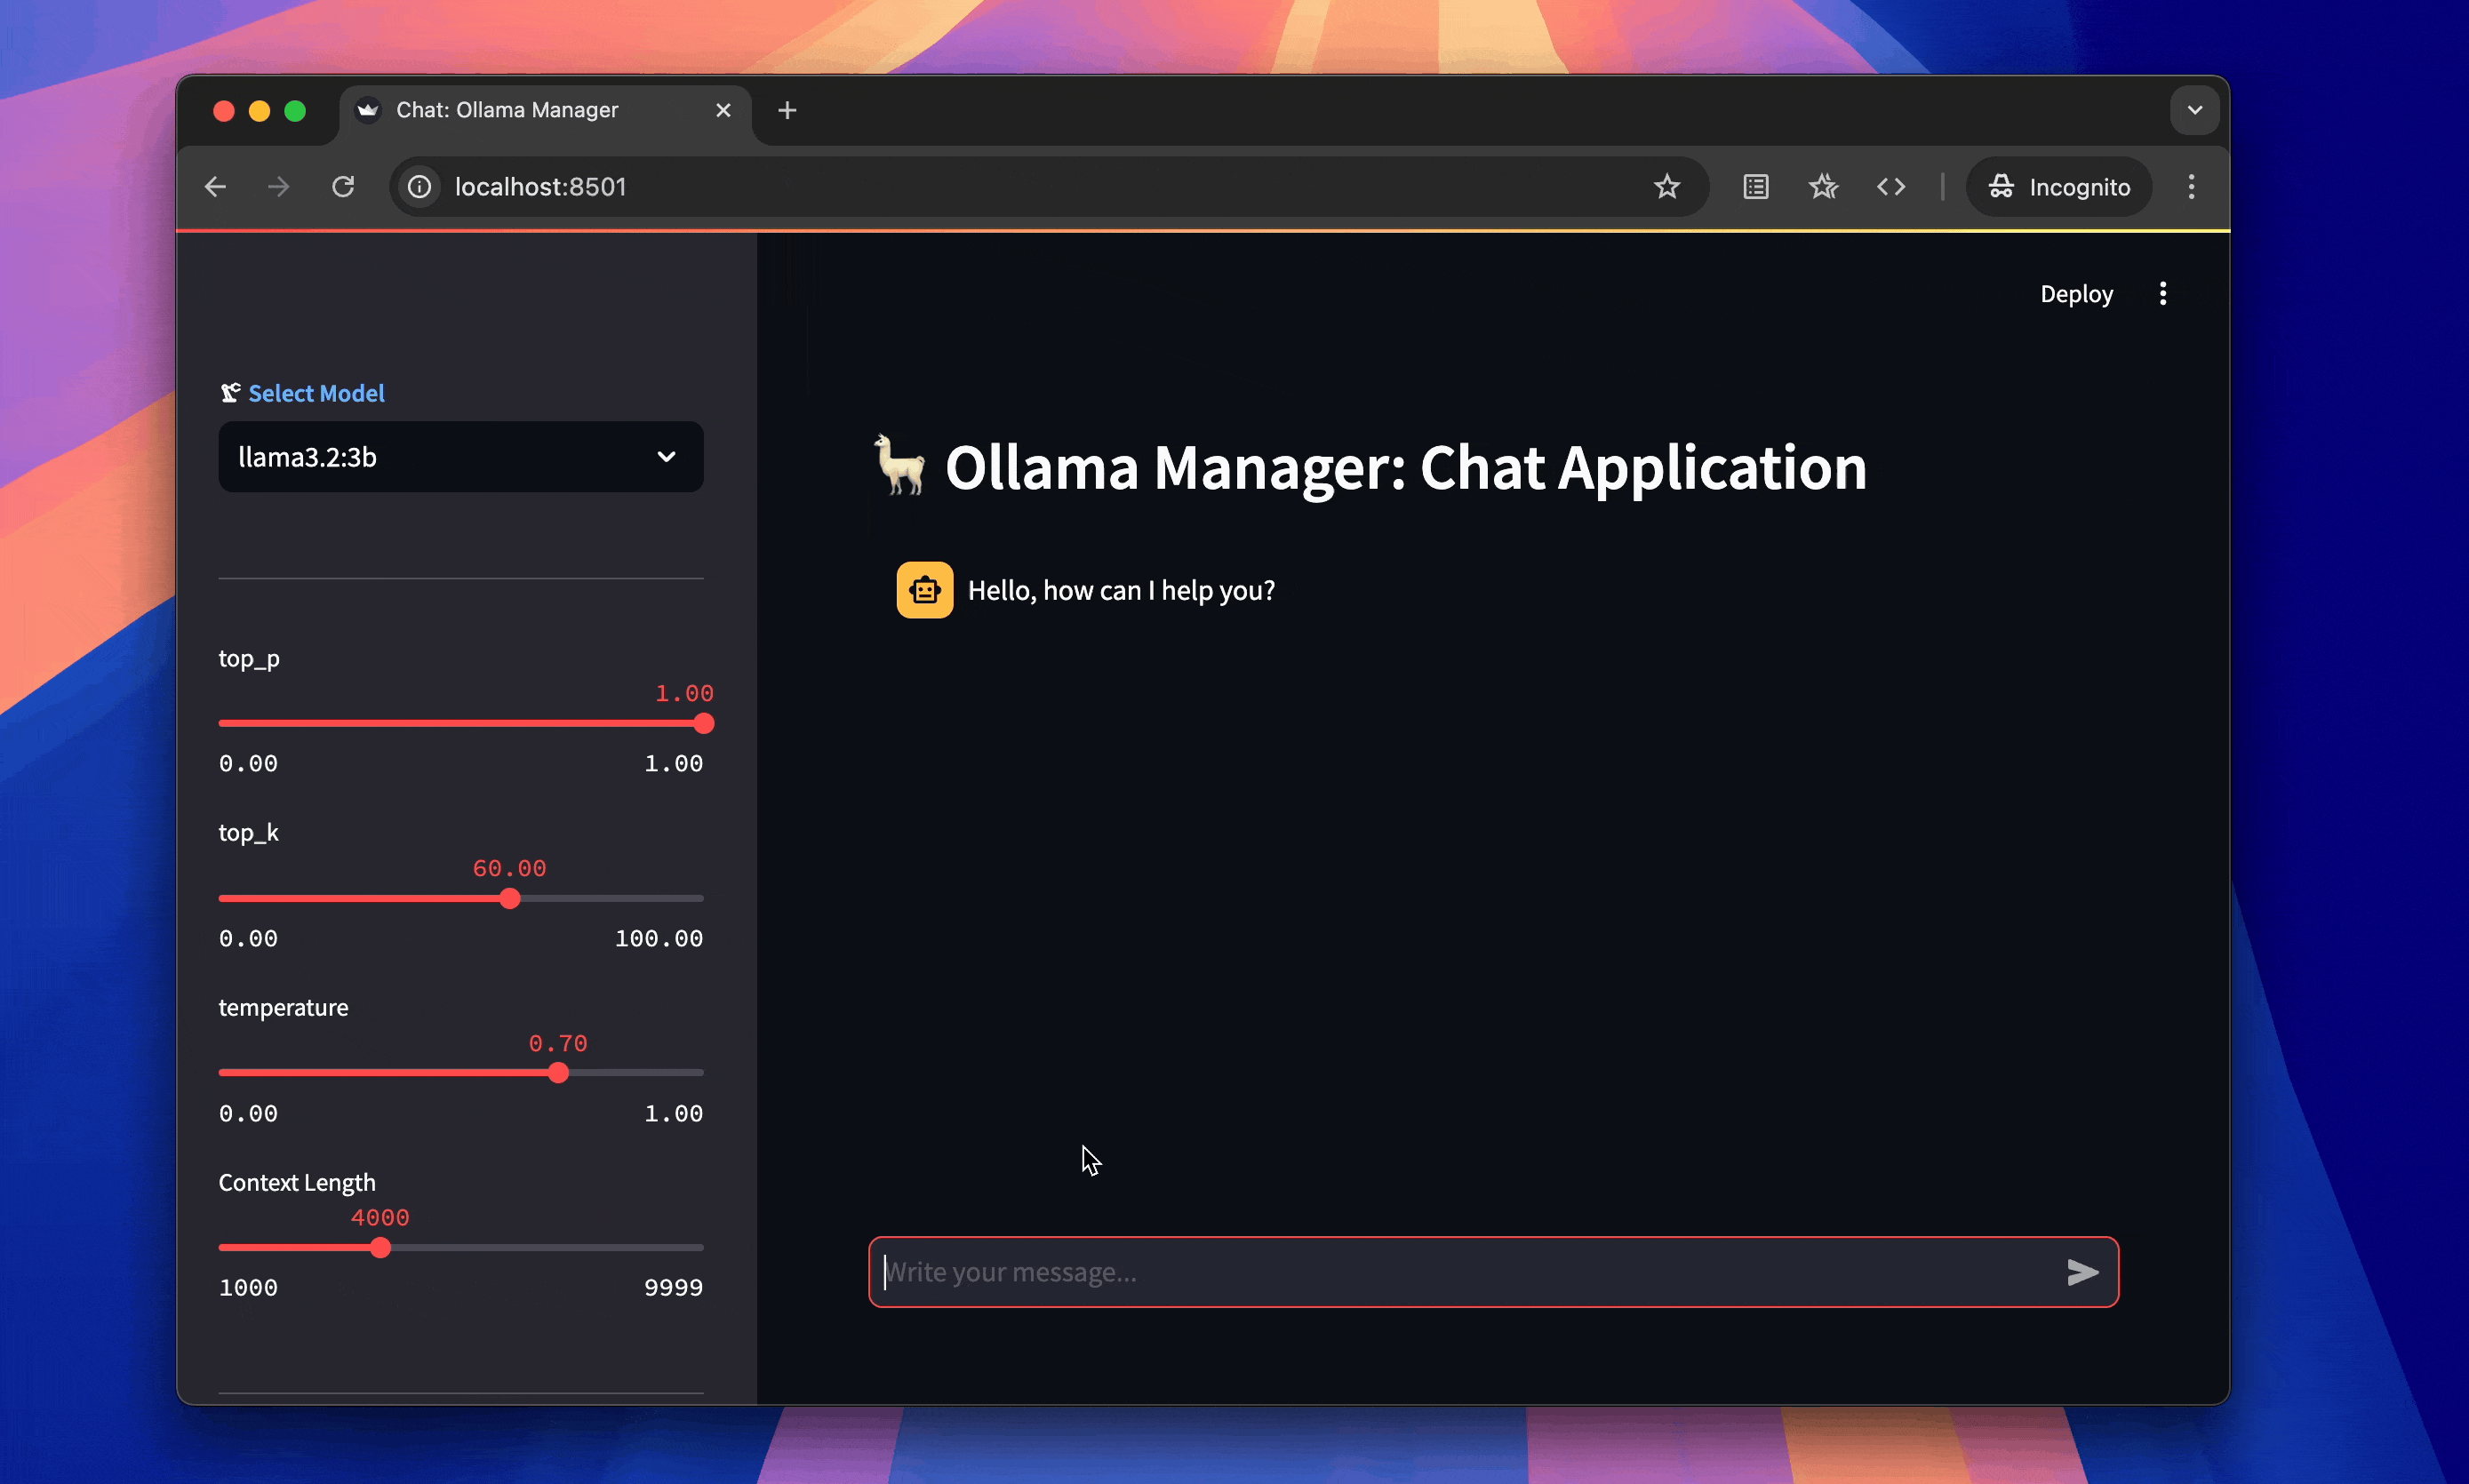Click the top_k slider thumb
The image size is (2469, 1484).
[x=510, y=898]
